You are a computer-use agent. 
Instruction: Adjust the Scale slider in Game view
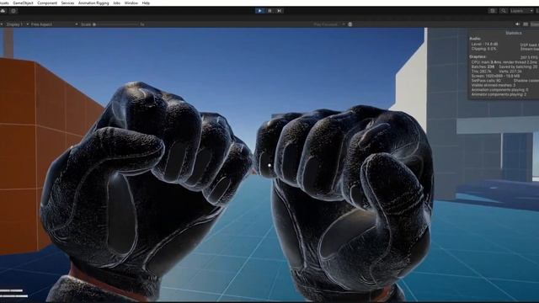pyautogui.click(x=116, y=24)
